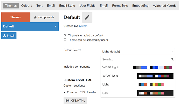Click the 'Common: CSS , Header' text

point(81,92)
